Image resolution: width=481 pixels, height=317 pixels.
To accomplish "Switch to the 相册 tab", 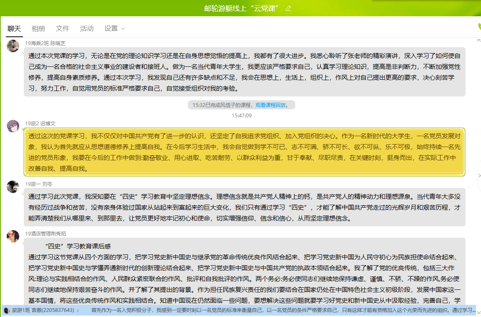I will coord(38,28).
